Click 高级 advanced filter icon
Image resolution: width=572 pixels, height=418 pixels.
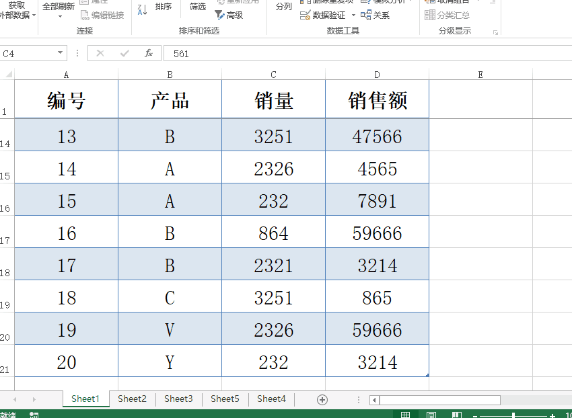point(235,15)
